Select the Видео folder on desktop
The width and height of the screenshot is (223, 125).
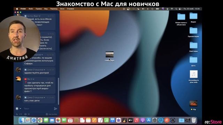(x=193, y=18)
